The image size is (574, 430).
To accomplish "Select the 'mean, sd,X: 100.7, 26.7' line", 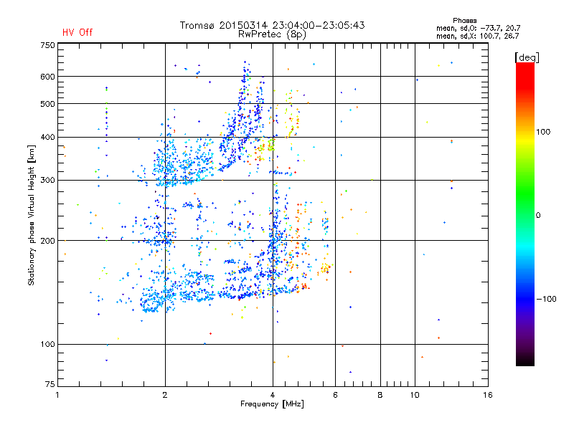I will click(x=477, y=36).
